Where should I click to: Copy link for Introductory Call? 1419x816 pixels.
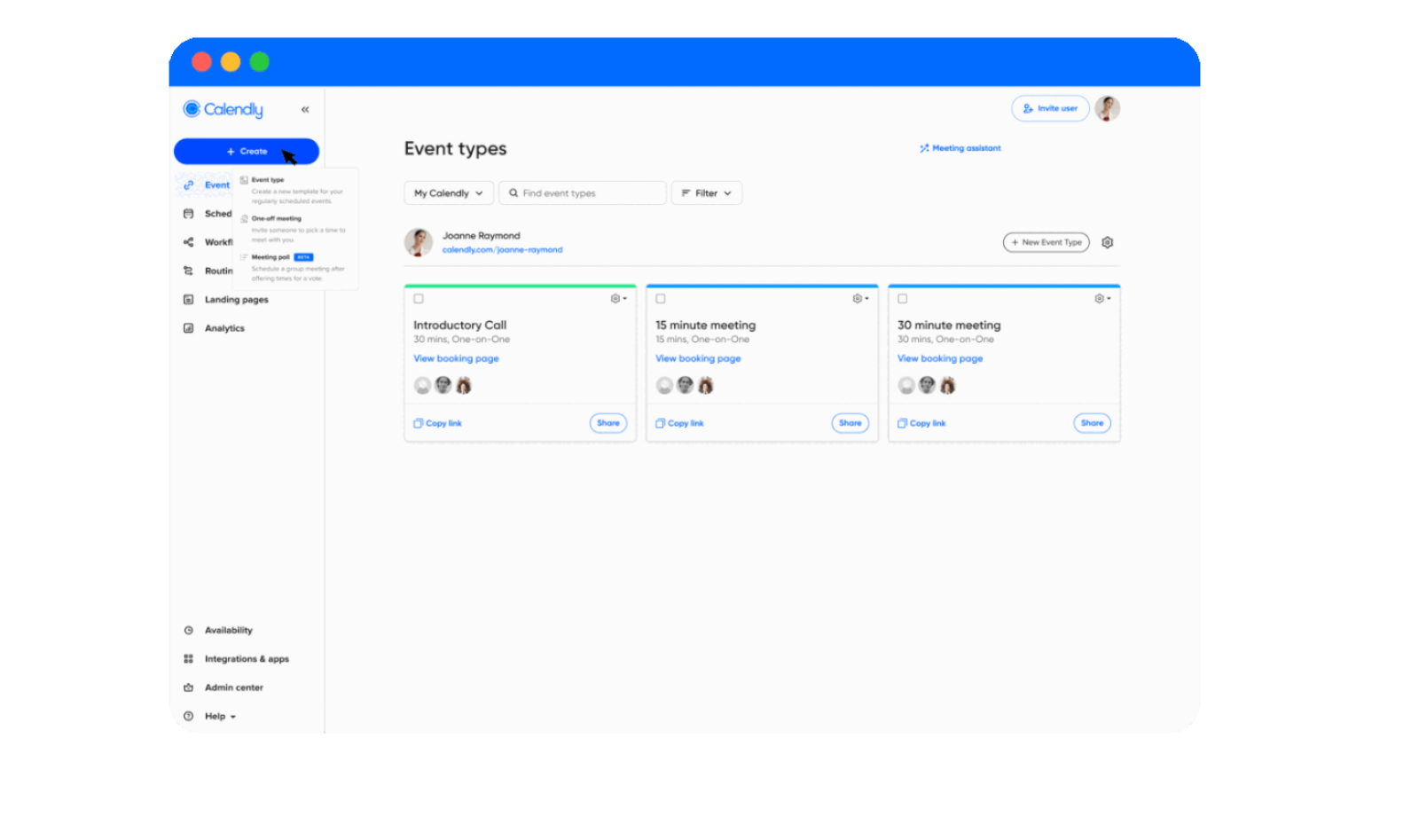438,424
